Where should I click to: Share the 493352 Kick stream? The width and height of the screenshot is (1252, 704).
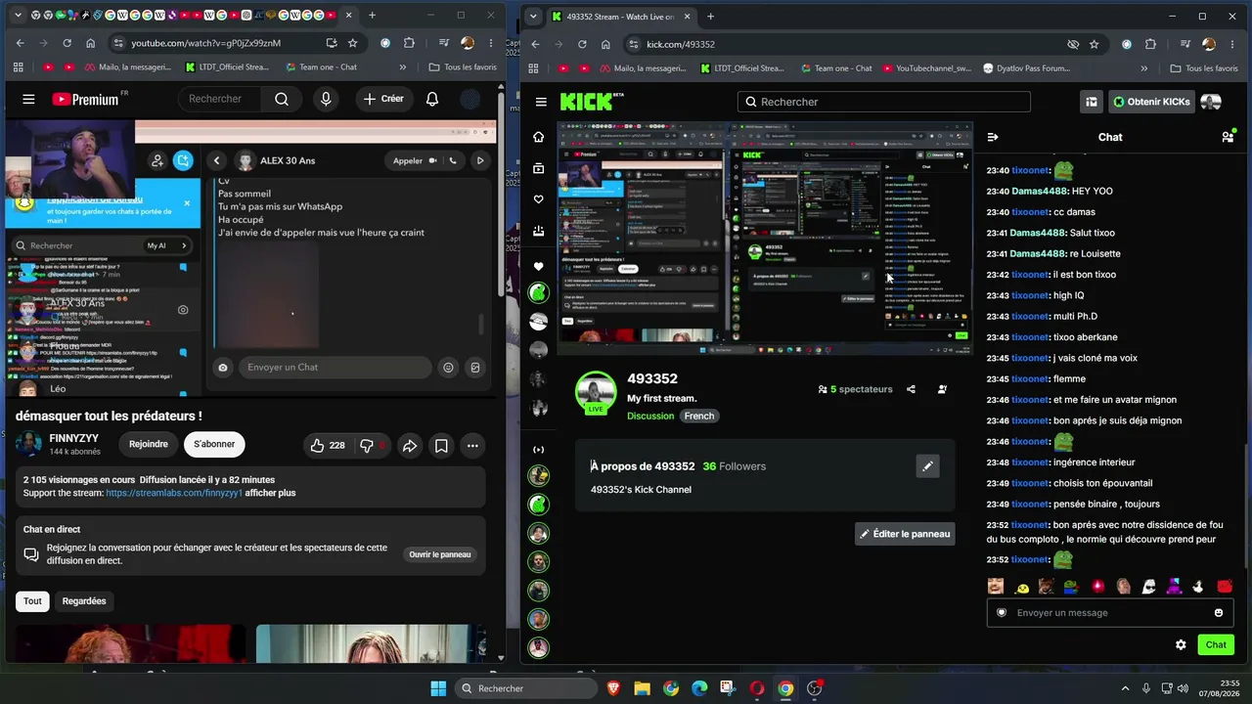(x=911, y=389)
